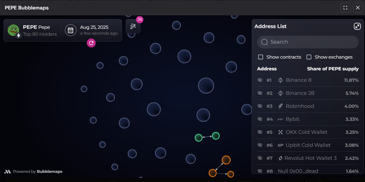The height and width of the screenshot is (182, 365).
Task: Select Upbit Cold Wallet row
Action: [x=308, y=145]
